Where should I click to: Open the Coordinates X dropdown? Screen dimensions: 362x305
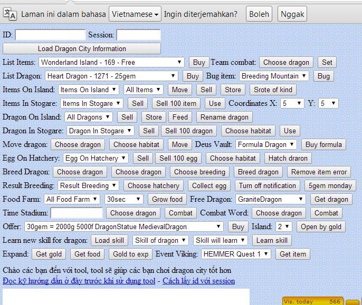(x=292, y=103)
